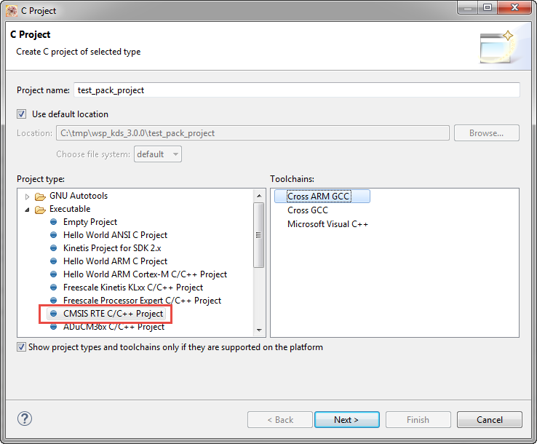
Task: Select CMSIS RTE C/C++ Project type
Action: point(113,314)
